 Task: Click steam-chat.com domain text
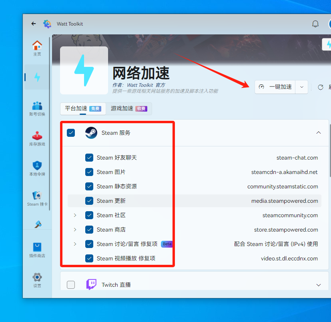297,158
